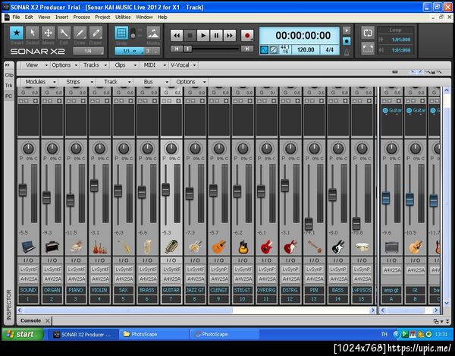Open the Clips dropdown menu

[x=126, y=65]
